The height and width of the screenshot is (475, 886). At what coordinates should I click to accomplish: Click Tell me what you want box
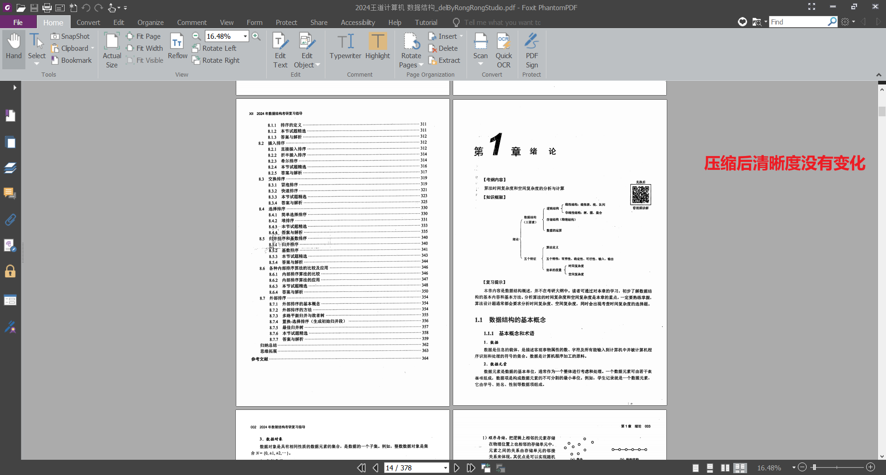tap(502, 22)
